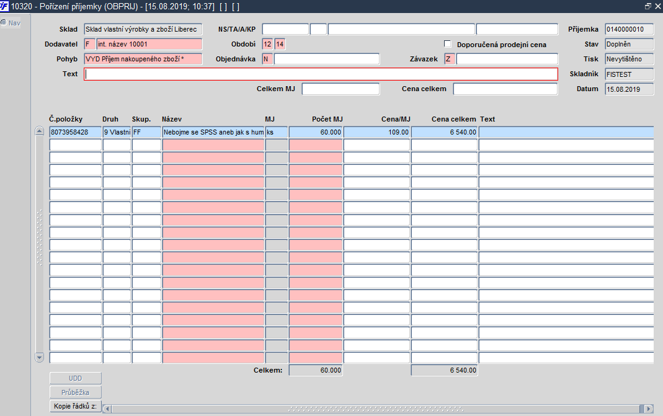Image resolution: width=663 pixels, height=416 pixels.
Task: Restore the inner window via title bar icon
Action: (x=647, y=6)
